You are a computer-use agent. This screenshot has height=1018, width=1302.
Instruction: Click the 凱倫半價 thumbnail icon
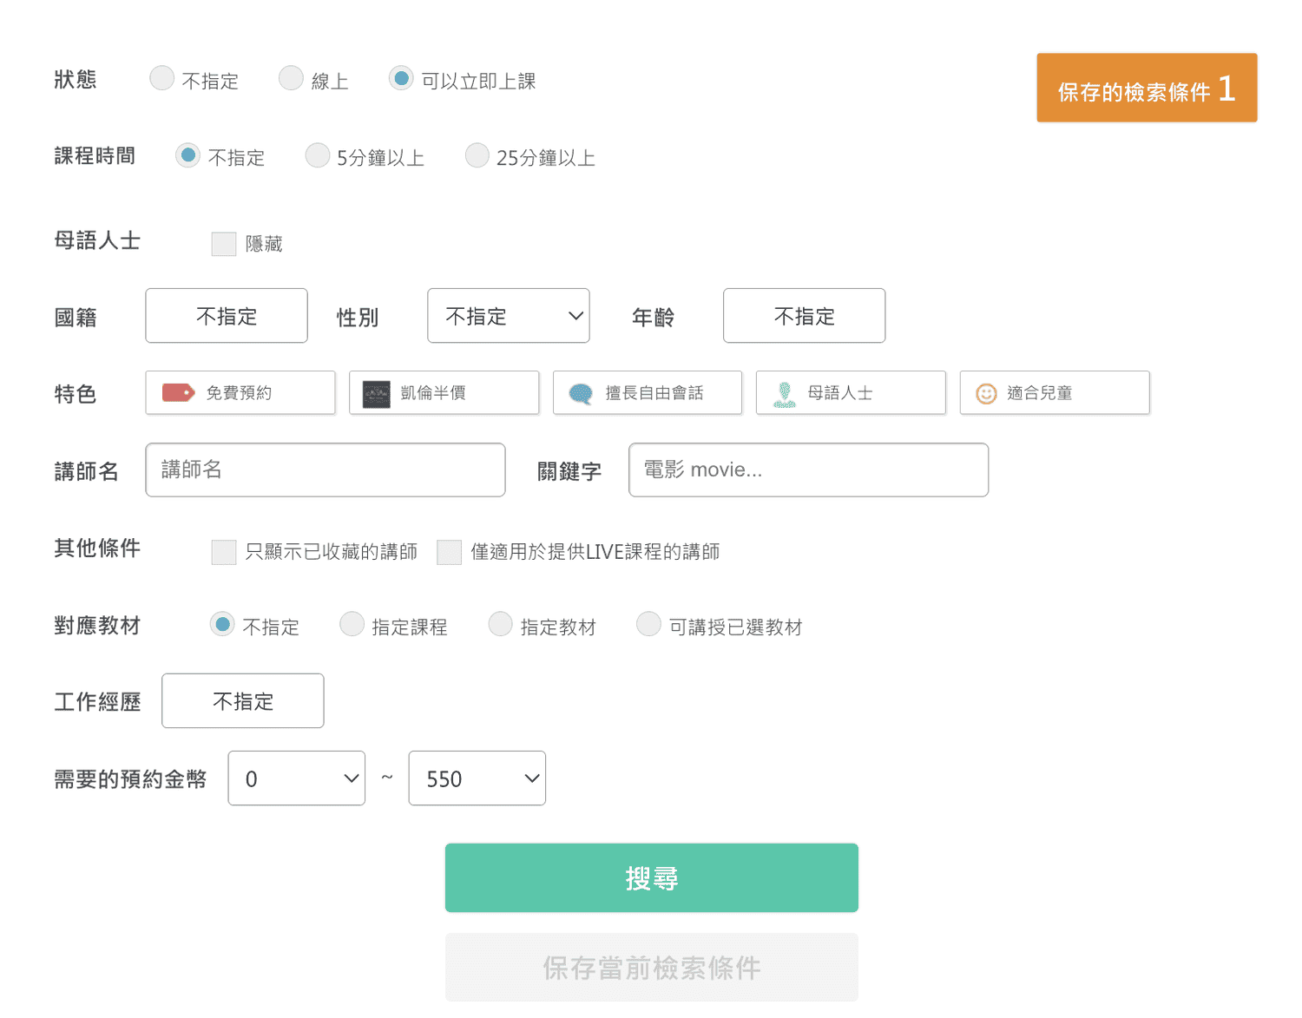(x=376, y=394)
